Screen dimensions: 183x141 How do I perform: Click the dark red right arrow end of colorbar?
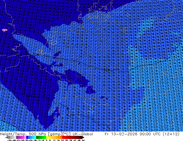83,137
